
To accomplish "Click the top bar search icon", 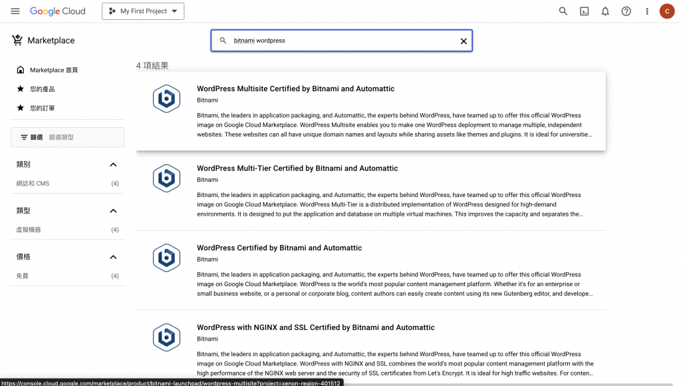I will (x=563, y=11).
